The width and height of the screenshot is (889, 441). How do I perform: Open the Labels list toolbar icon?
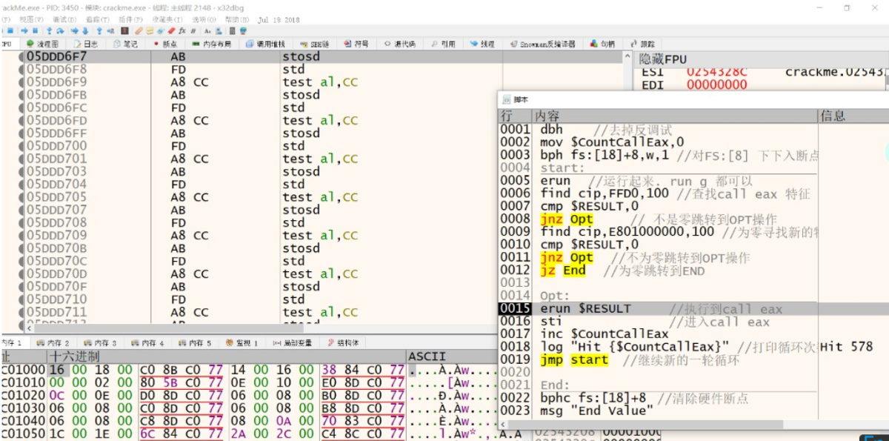pyautogui.click(x=161, y=31)
